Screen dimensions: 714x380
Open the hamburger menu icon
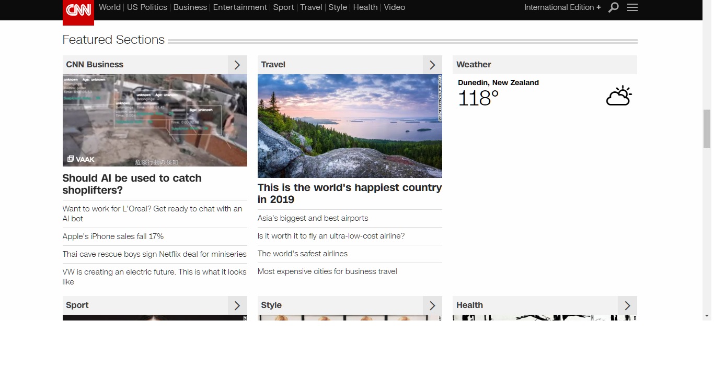[x=632, y=7]
